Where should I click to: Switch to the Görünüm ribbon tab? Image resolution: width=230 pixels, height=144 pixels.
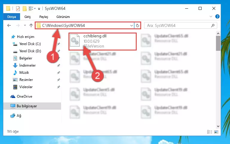coord(63,17)
